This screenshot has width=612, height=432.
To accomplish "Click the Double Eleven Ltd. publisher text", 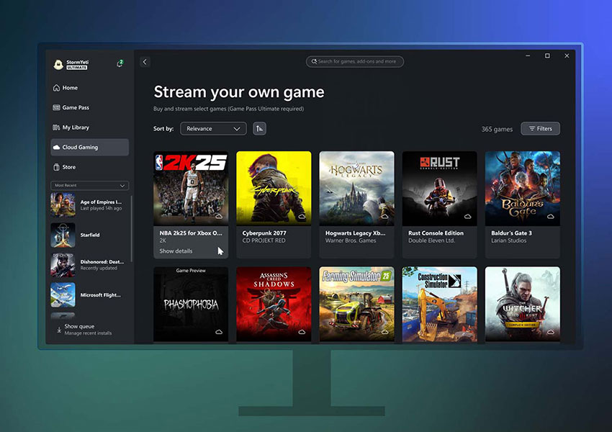I will click(432, 240).
